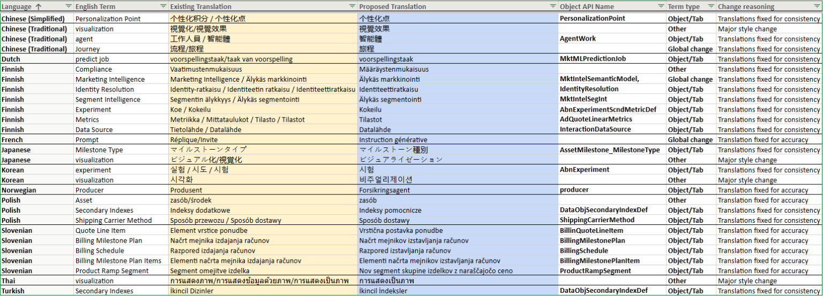Image resolution: width=823 pixels, height=296 pixels.
Task: Select the Instruction générative proposed translation
Action: [x=458, y=140]
